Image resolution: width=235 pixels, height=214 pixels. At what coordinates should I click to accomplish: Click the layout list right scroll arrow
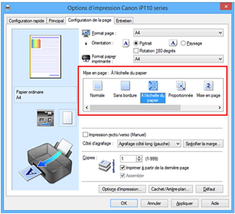[x=220, y=107]
